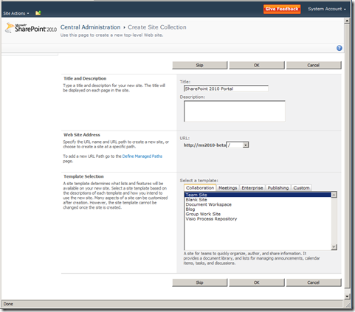Switch to the Publishing template tab
Viewport: 355px width, 312px height.
click(278, 188)
